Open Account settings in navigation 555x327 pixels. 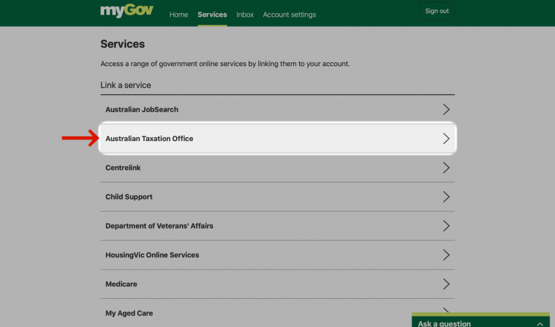click(x=289, y=15)
